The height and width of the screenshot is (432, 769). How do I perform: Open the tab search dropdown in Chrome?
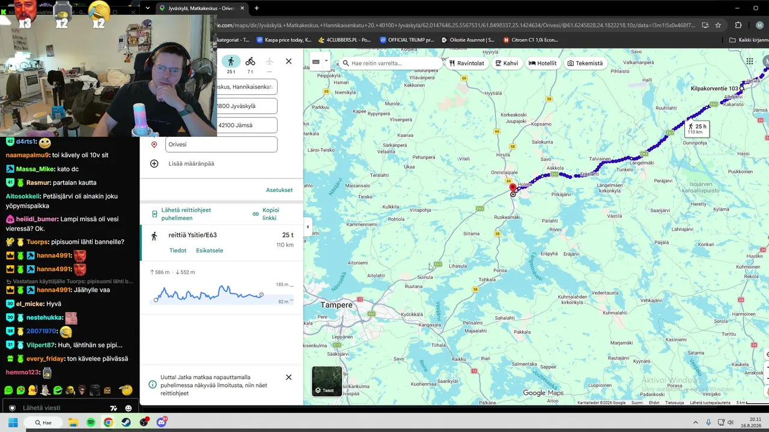click(x=148, y=8)
